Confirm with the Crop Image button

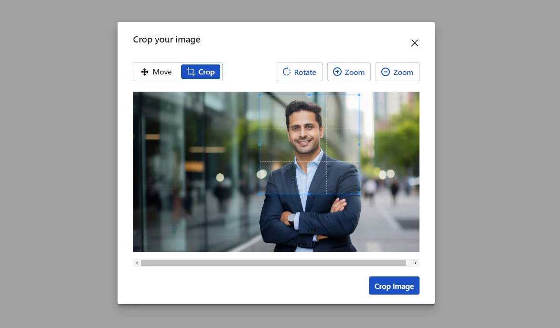[394, 286]
